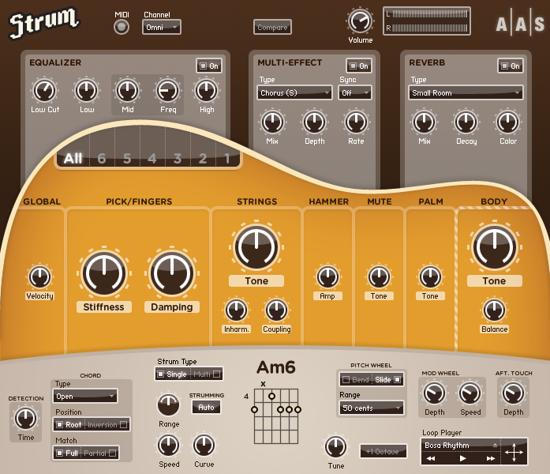This screenshot has height=474, width=550.
Task: Open the MIDI Channel Omni dropdown
Action: (161, 27)
